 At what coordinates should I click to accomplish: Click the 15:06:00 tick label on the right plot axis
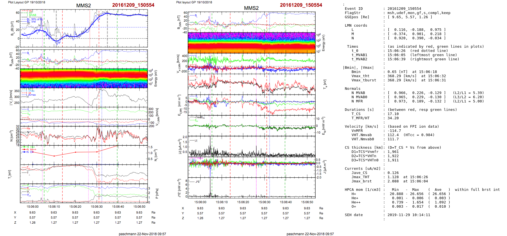200,202
